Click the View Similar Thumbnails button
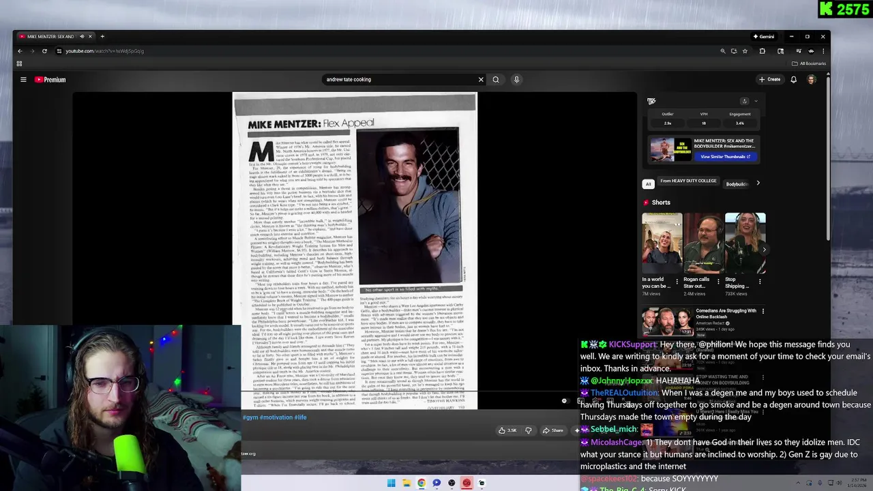This screenshot has height=491, width=873. tap(725, 157)
